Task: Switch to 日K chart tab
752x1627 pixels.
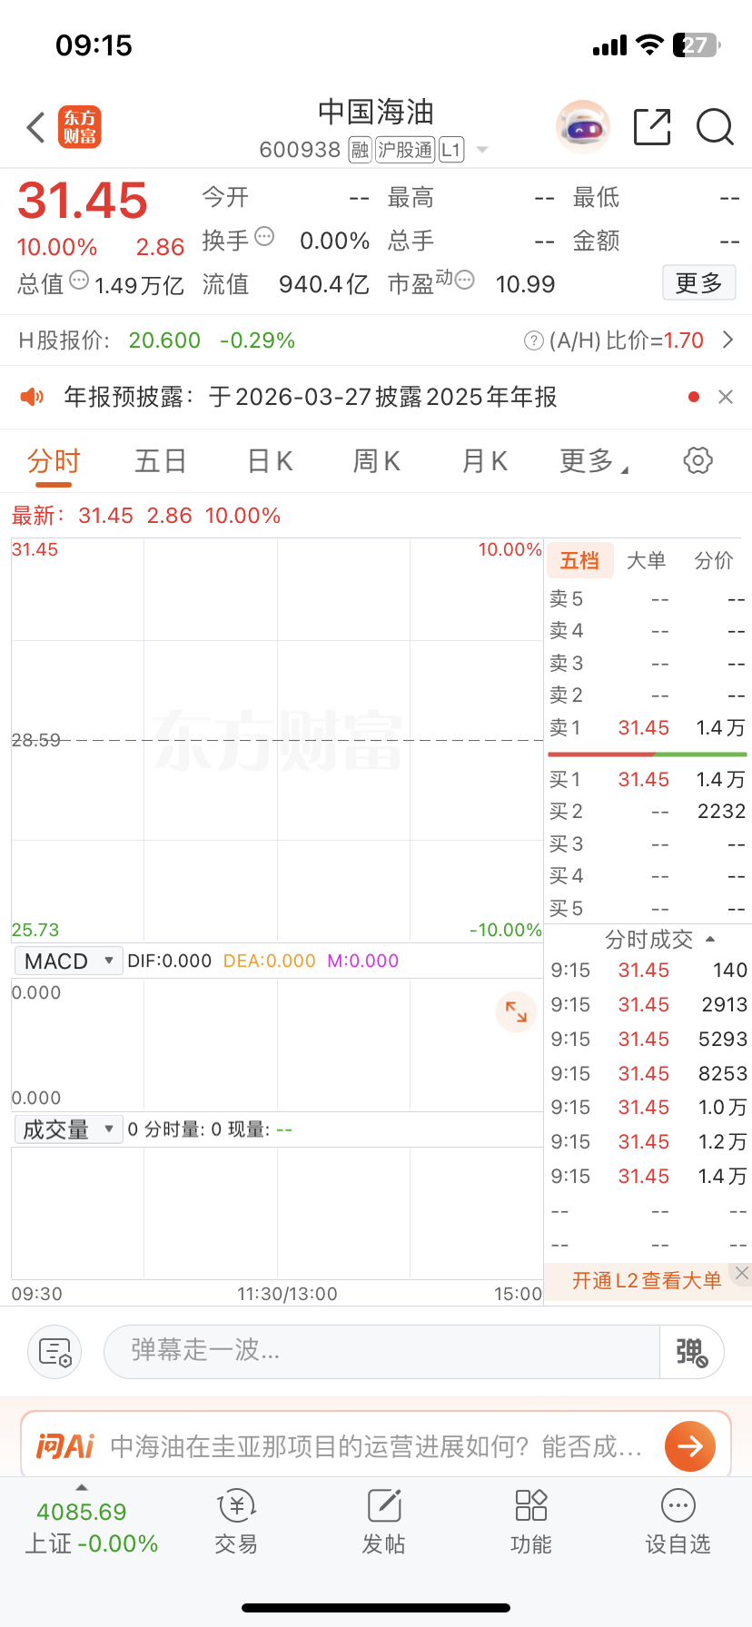Action: [x=270, y=461]
